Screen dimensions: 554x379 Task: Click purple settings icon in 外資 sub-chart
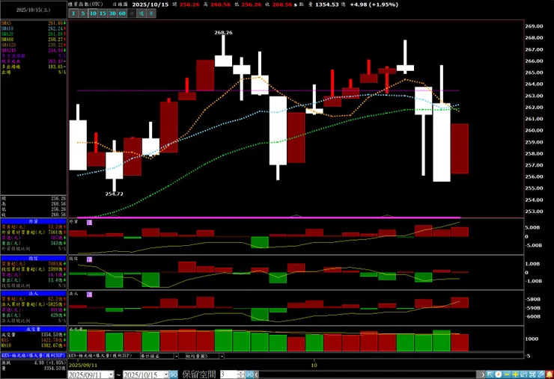tap(89, 222)
